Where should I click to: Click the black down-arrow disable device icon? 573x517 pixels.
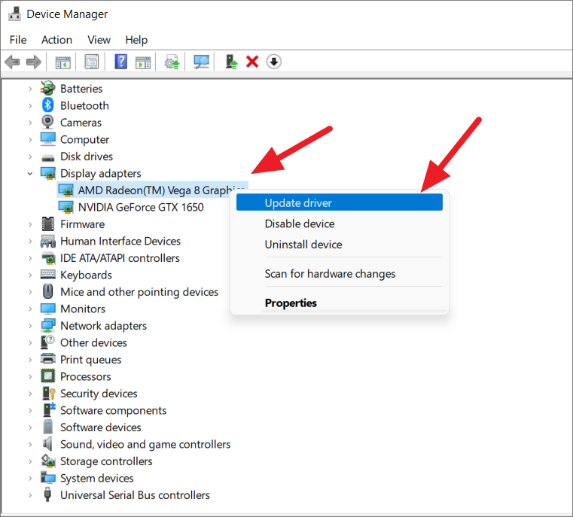[274, 62]
